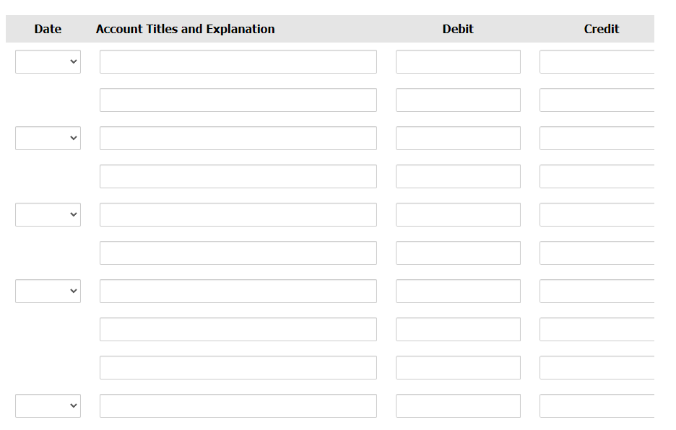Click seventh row Debit input field

458,291
